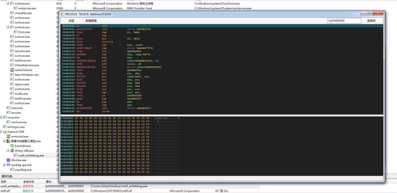Collapse the dnSpy-x86.exe tree node
Image resolution: width=397 pixels, height=193 pixels.
tap(8, 151)
